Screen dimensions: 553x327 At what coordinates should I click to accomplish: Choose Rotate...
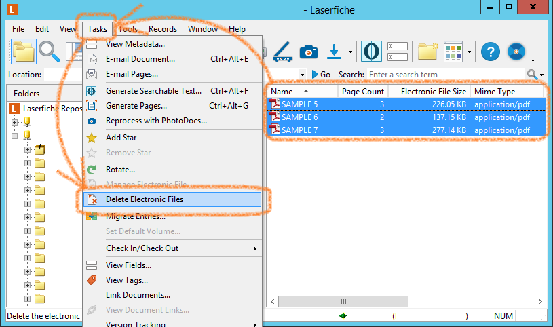click(x=172, y=170)
